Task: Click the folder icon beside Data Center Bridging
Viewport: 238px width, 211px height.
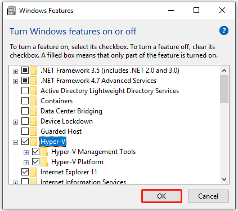Action: (x=33, y=111)
